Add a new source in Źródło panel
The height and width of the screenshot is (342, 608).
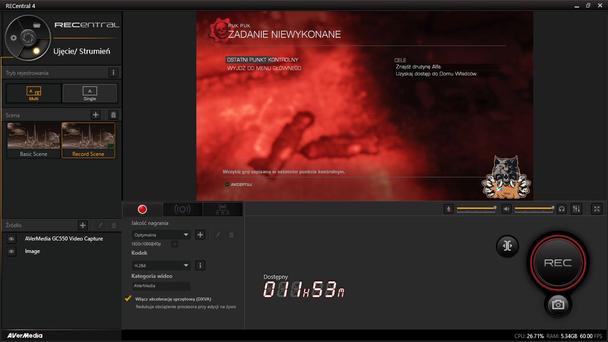pos(83,225)
